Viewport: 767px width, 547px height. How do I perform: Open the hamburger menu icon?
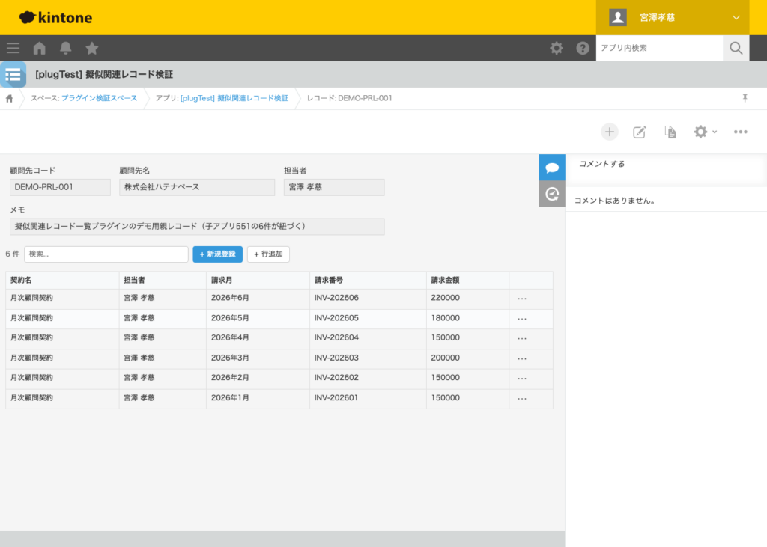coord(13,47)
